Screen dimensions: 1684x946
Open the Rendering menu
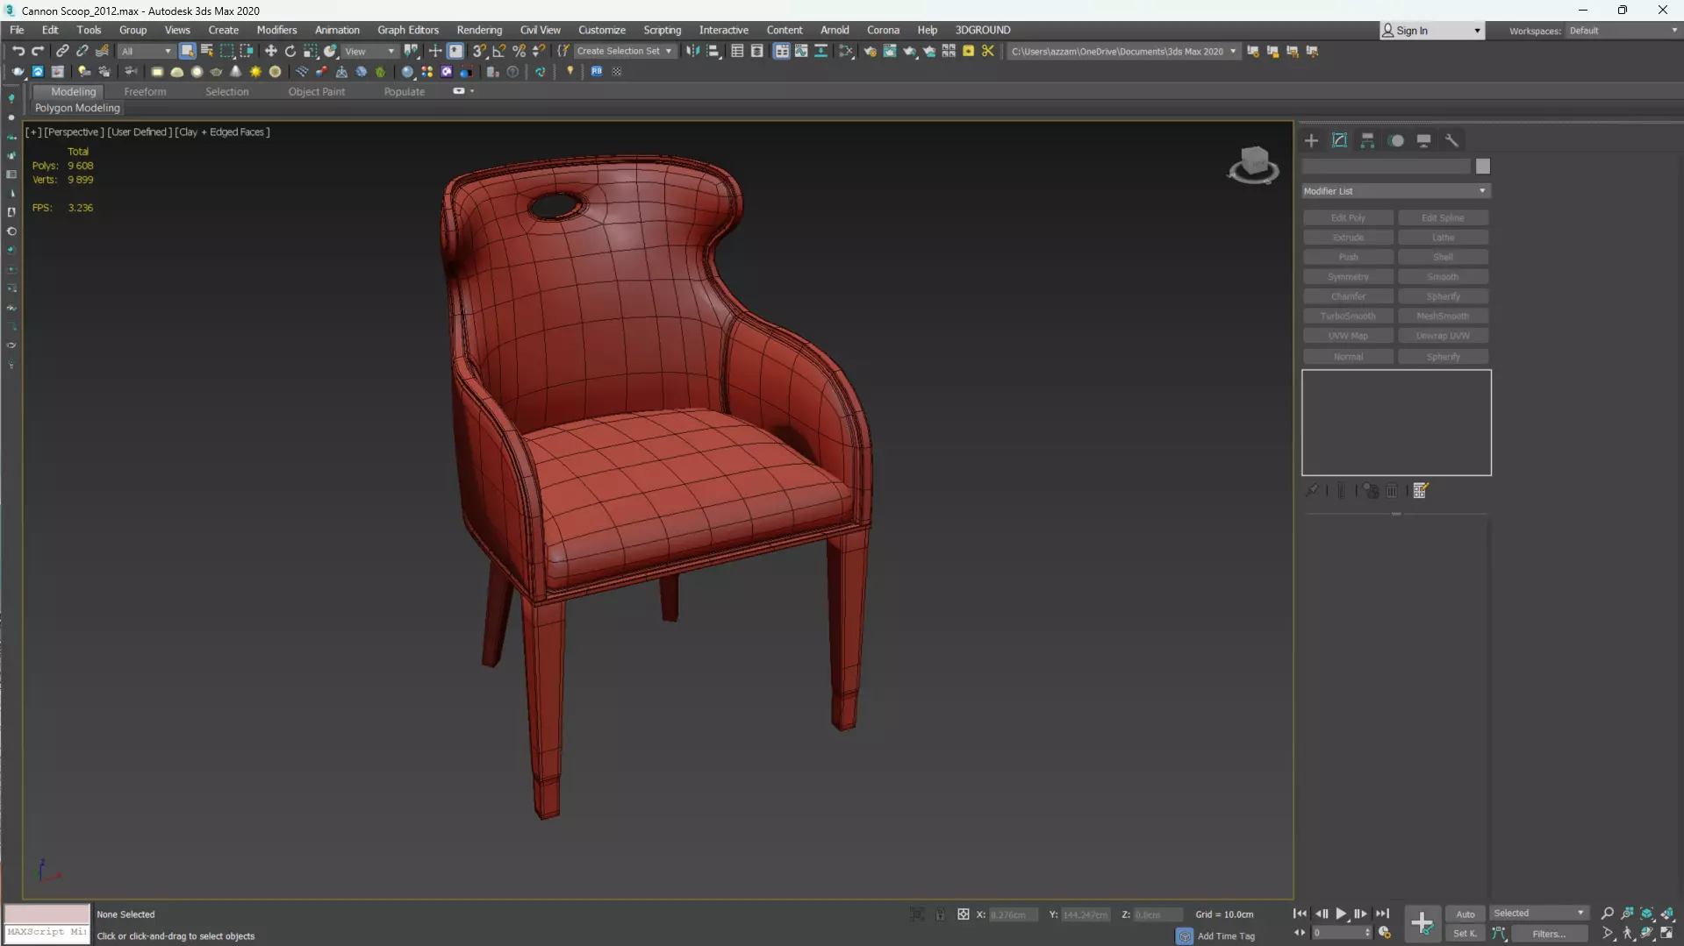[x=479, y=30]
